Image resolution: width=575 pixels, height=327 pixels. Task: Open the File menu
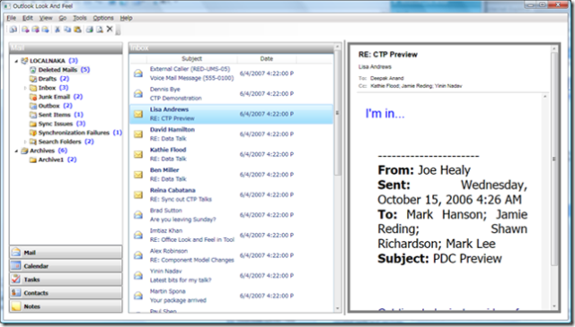click(12, 18)
